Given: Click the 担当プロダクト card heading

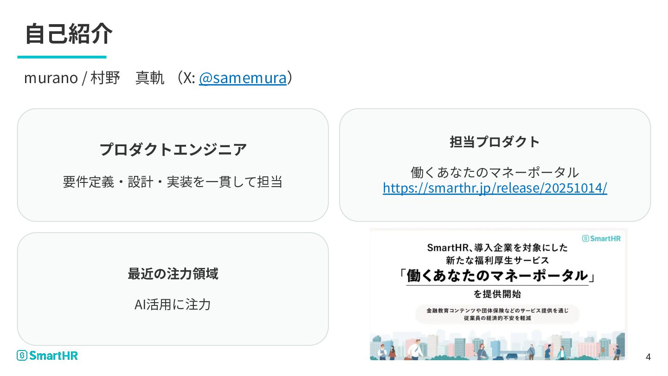Looking at the screenshot, I should (495, 142).
